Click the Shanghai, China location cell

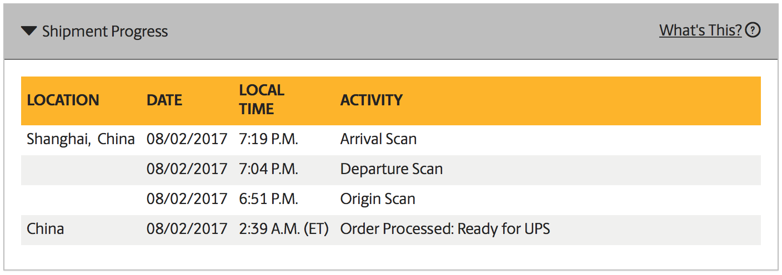pos(81,139)
